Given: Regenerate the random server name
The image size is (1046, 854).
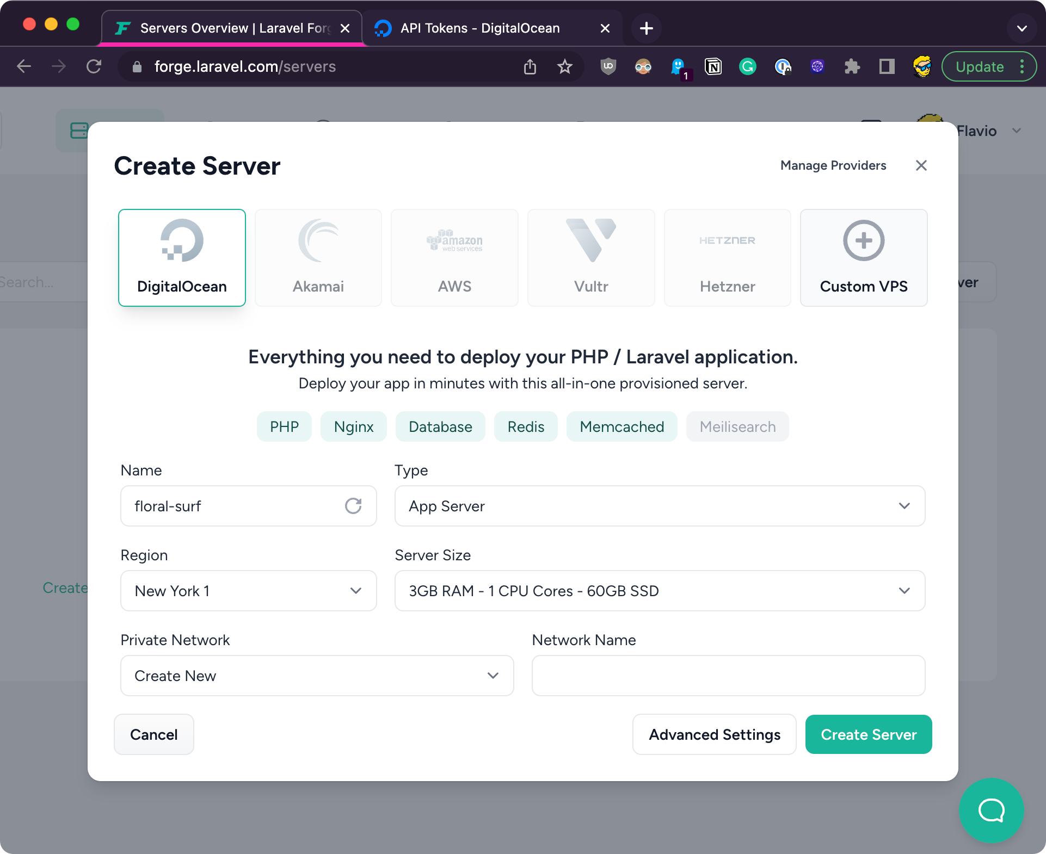Looking at the screenshot, I should coord(353,506).
